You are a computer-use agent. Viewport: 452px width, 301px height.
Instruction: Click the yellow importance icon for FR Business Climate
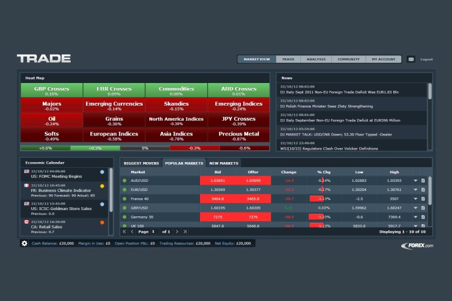(102, 186)
